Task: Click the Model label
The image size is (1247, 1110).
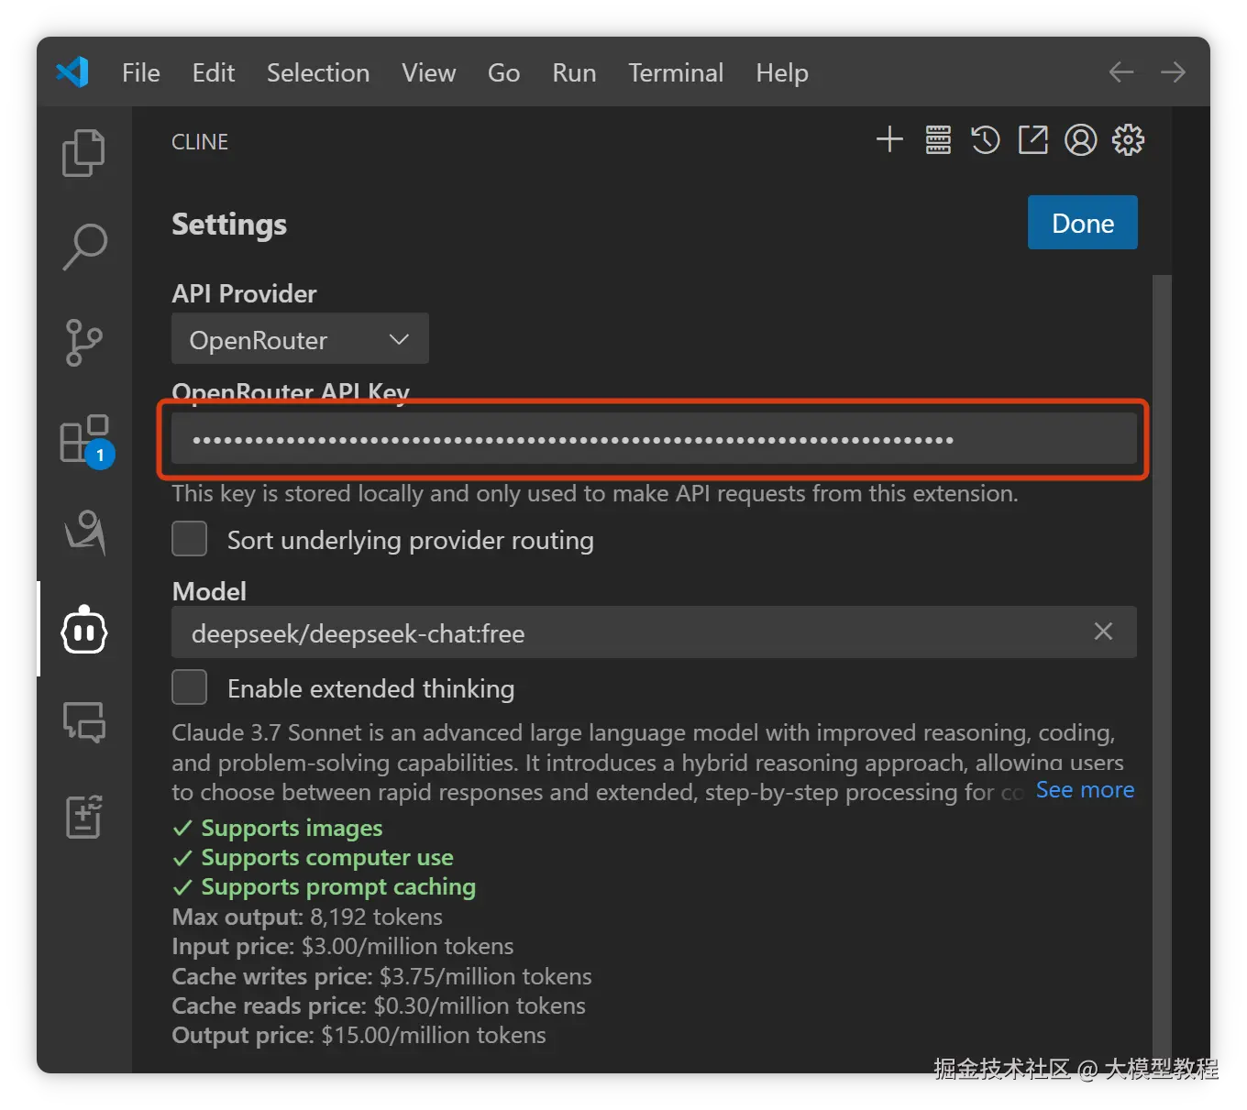Action: tap(209, 591)
